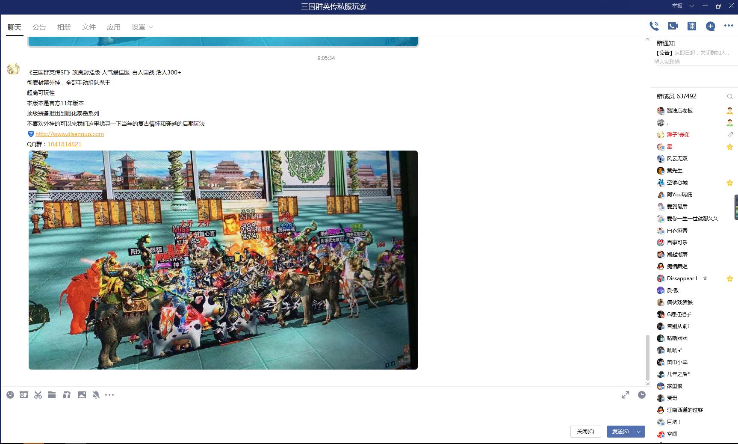Screen dimensions: 738x444
Task: Select member 潮起潮落
Action: coord(677,255)
